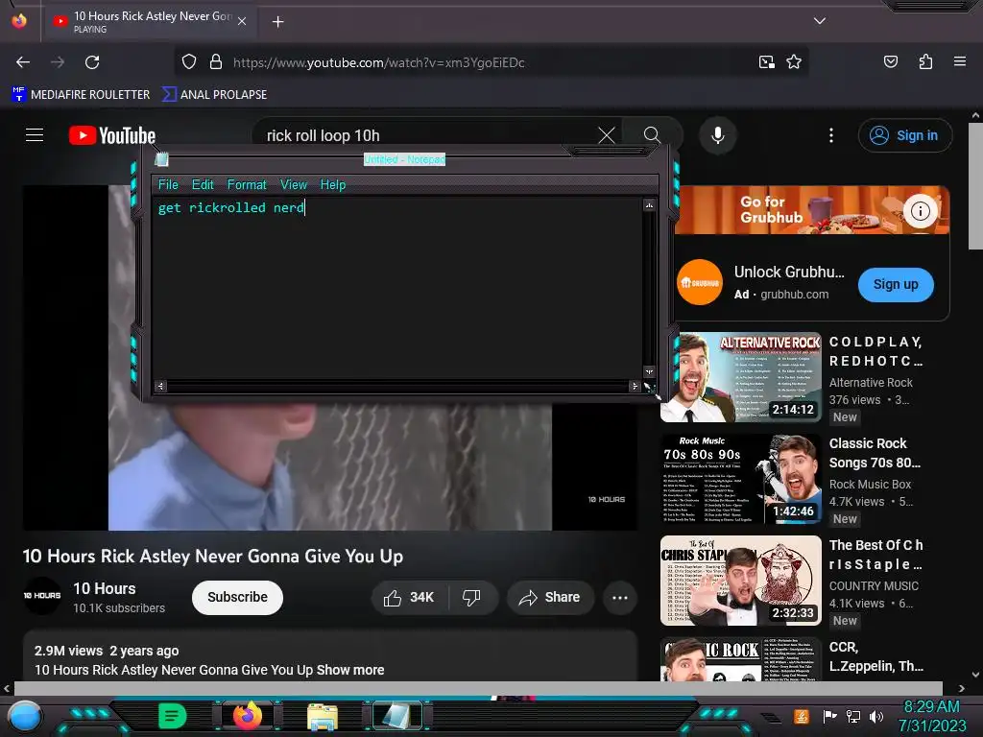Open the Firefox application menu
Image resolution: width=983 pixels, height=737 pixels.
coord(959,61)
